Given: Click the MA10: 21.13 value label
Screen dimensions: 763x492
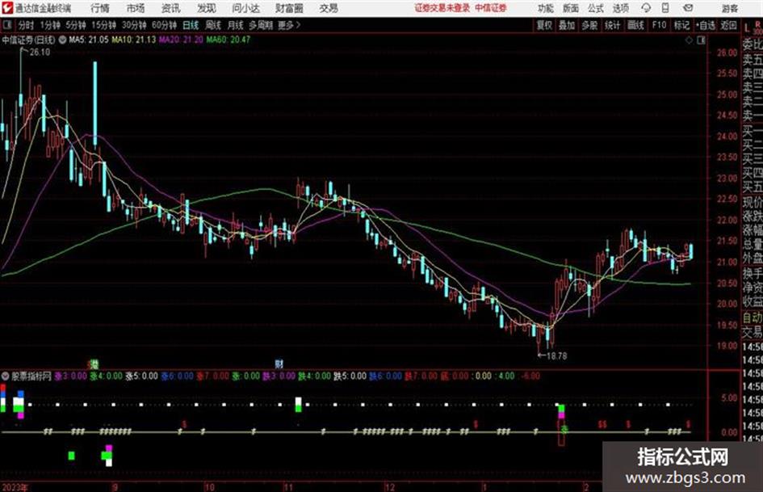Looking at the screenshot, I should point(134,40).
